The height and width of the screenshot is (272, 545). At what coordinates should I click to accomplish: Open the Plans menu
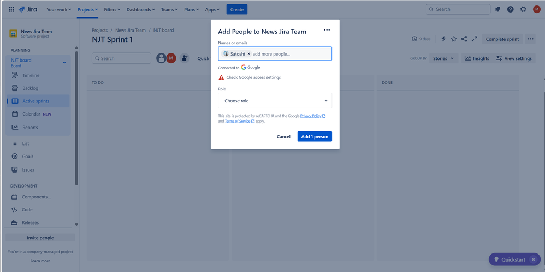192,9
